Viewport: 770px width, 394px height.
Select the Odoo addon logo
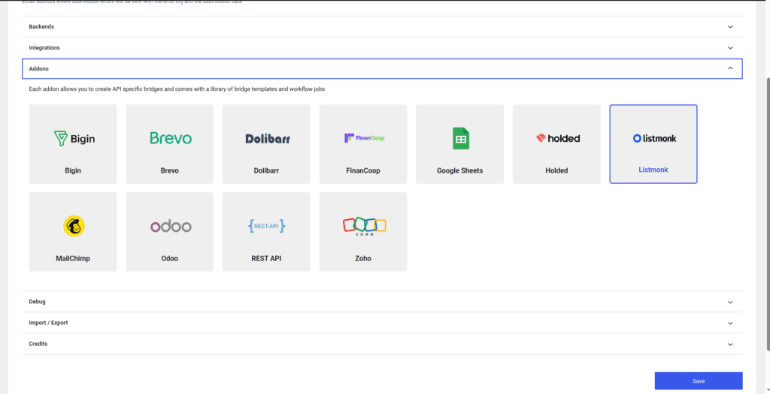(171, 227)
